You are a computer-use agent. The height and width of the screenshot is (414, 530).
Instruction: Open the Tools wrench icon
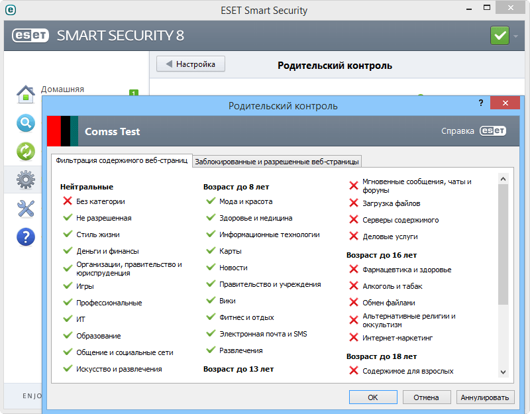tap(25, 208)
